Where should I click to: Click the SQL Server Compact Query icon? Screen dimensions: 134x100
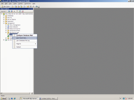(x=24, y=6)
